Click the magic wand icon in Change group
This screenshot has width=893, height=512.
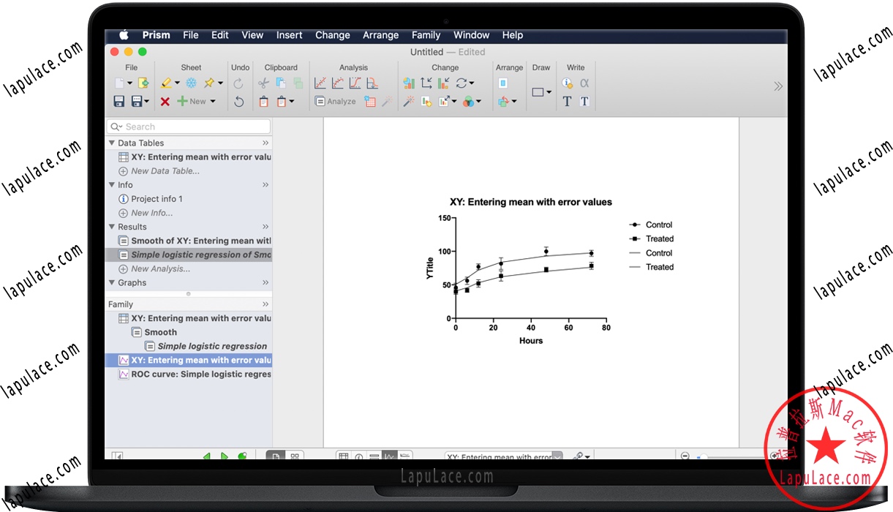pos(409,102)
